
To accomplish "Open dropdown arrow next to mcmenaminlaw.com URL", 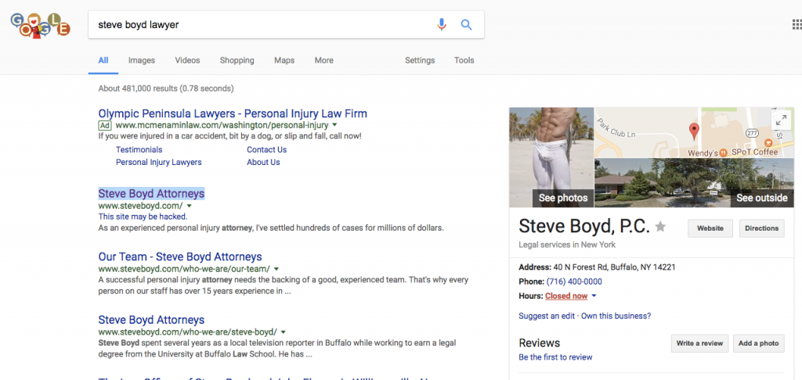I will coord(334,124).
